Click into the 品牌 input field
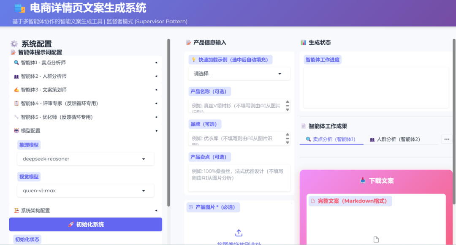 239,139
